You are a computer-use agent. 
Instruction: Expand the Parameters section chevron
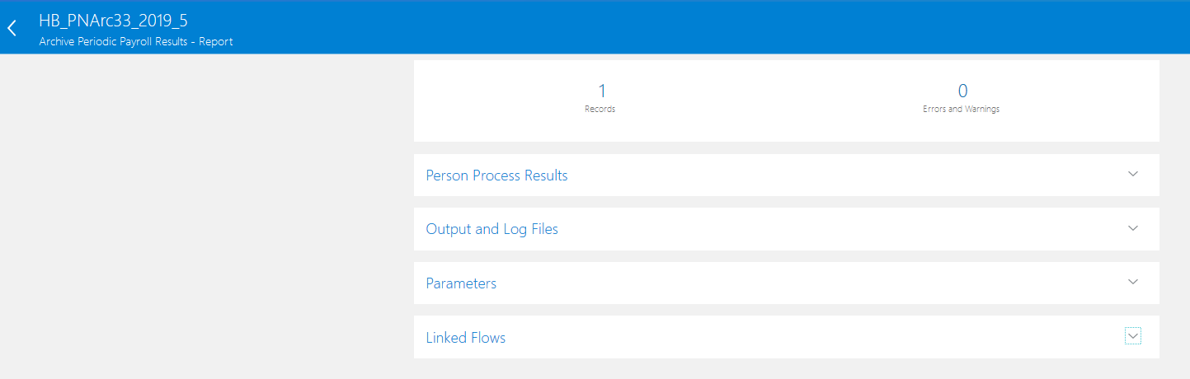click(1132, 282)
